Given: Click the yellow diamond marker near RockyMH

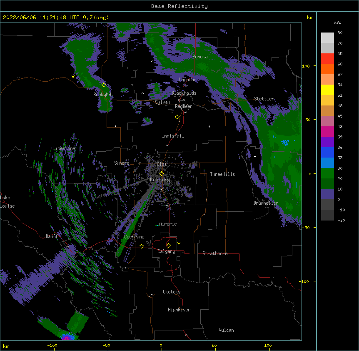Looking at the screenshot, I should point(104,85).
